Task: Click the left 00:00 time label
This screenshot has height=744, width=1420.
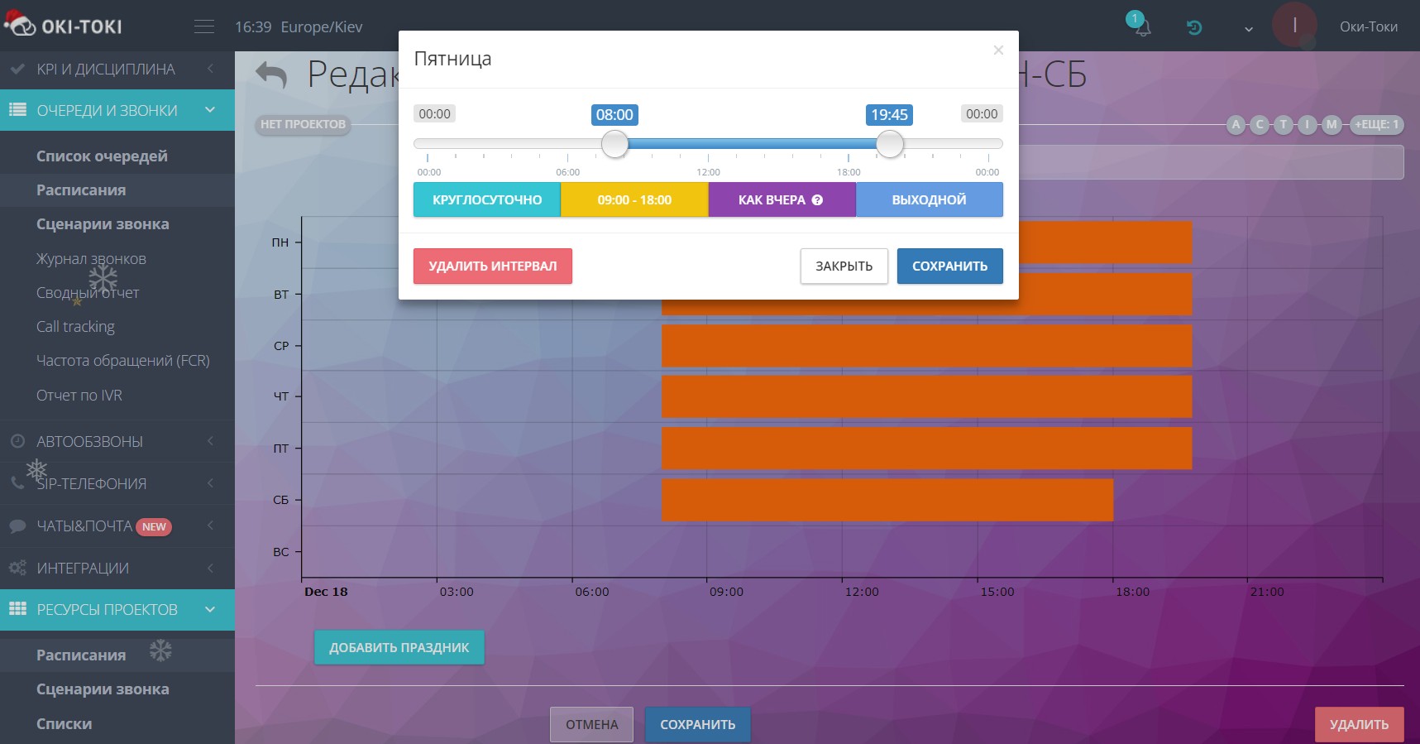Action: pyautogui.click(x=434, y=113)
